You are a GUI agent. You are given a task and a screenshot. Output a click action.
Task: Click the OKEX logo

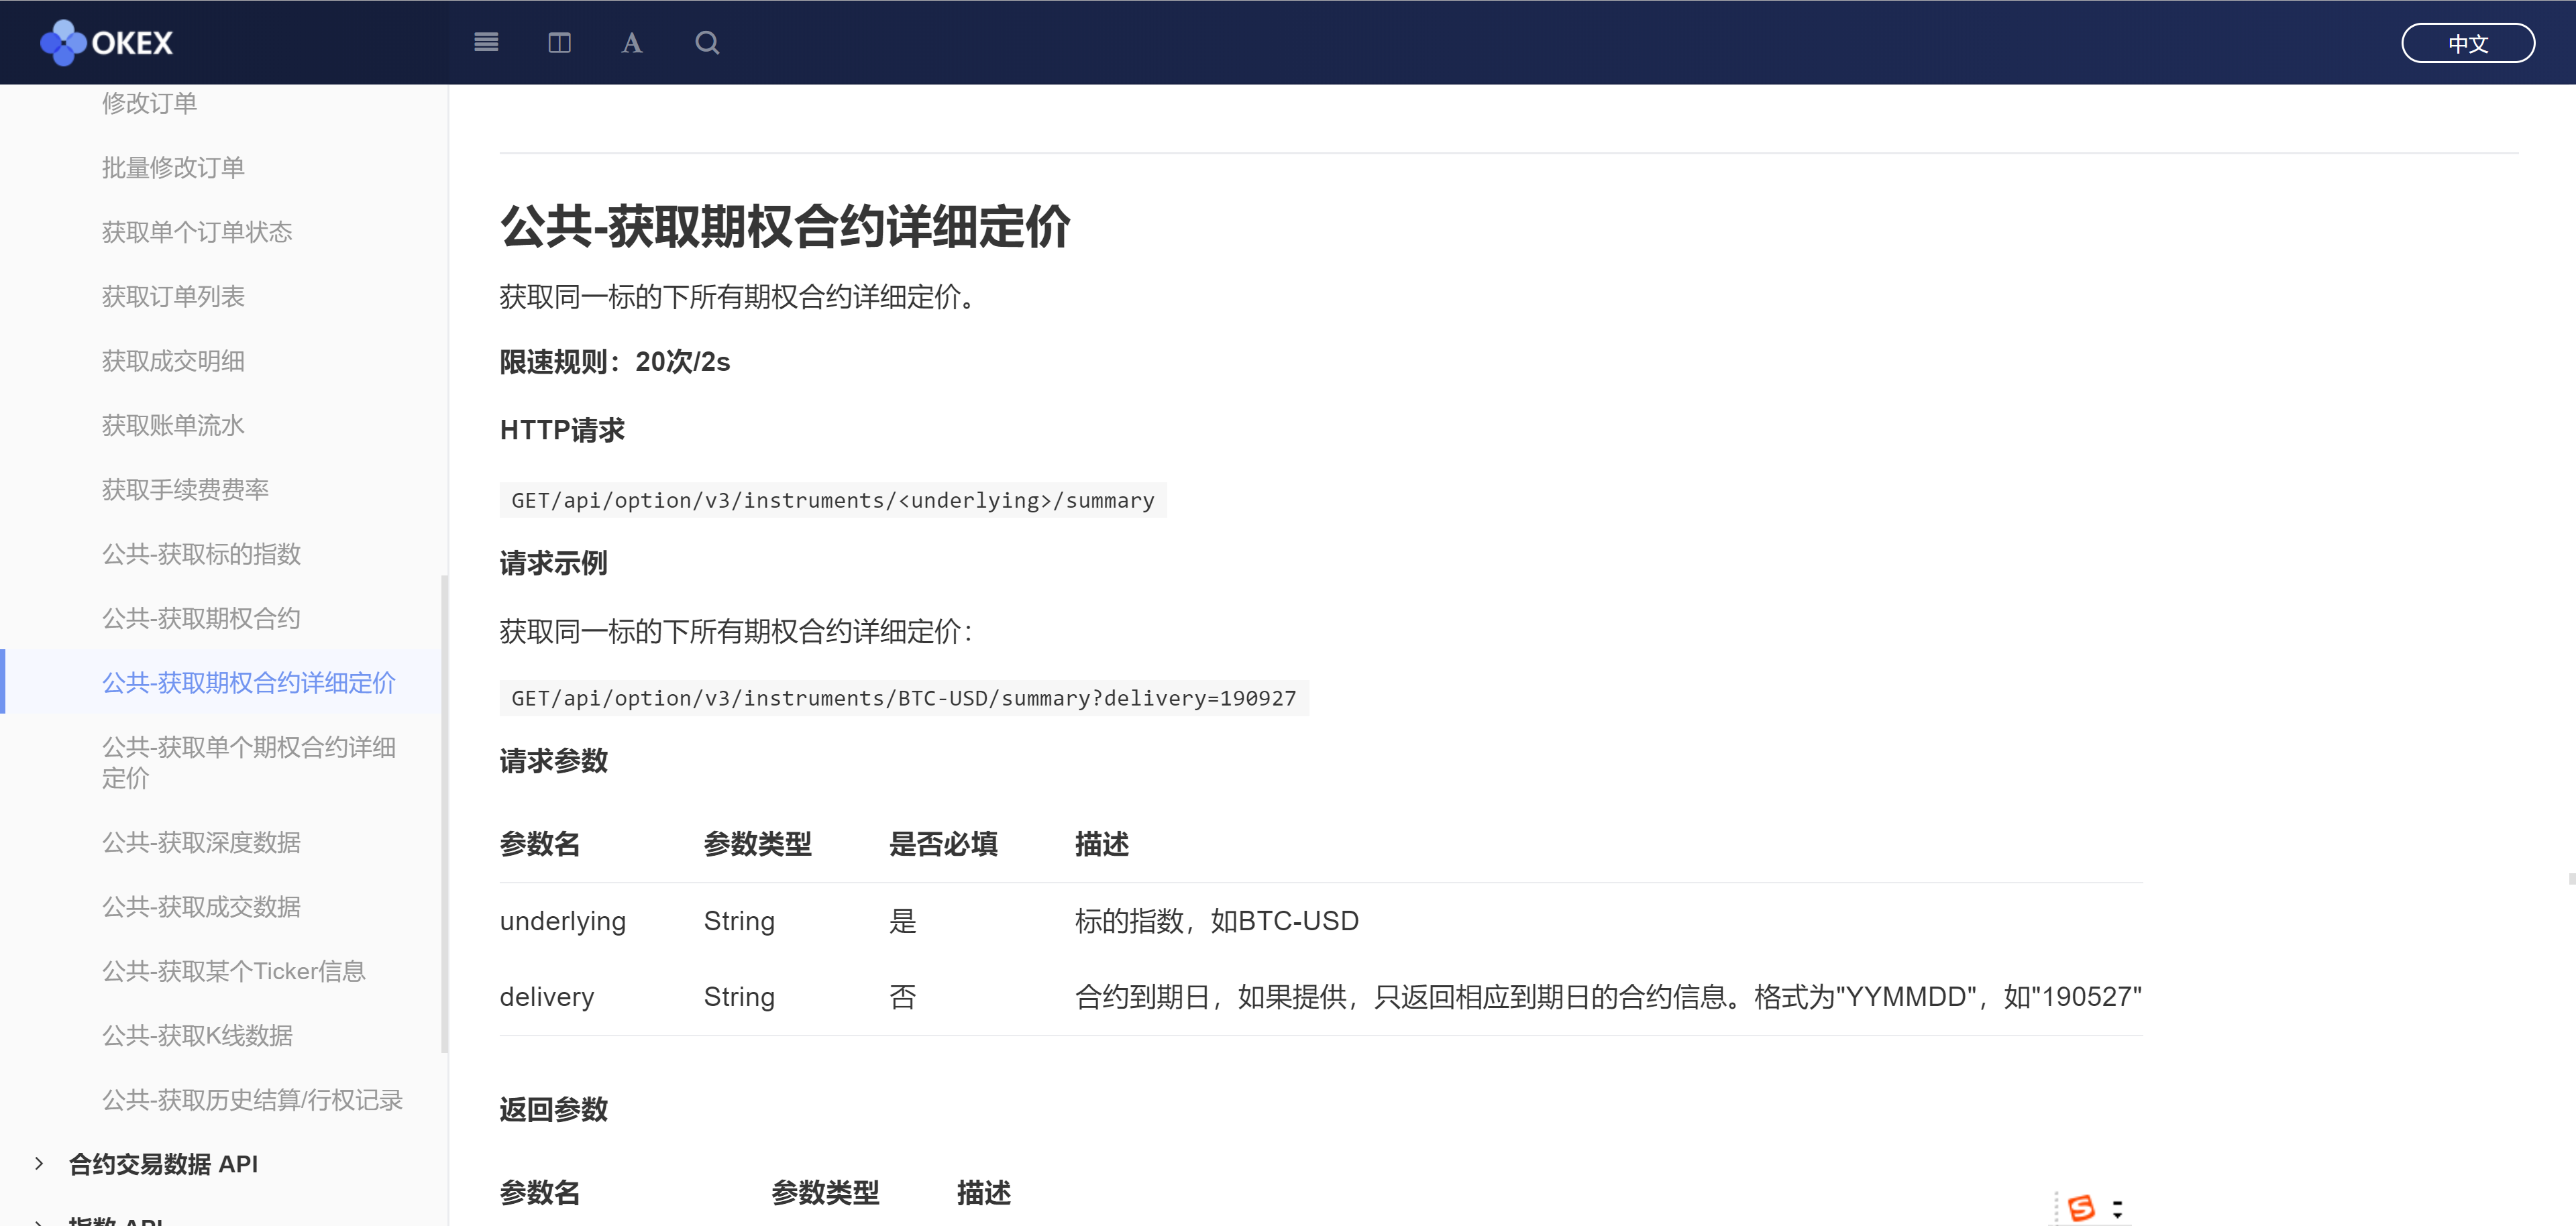tap(107, 43)
